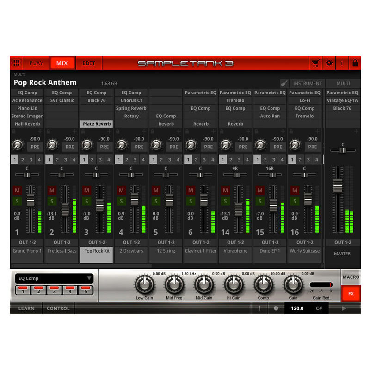
Task: Click the C# key display
Action: click(x=319, y=308)
